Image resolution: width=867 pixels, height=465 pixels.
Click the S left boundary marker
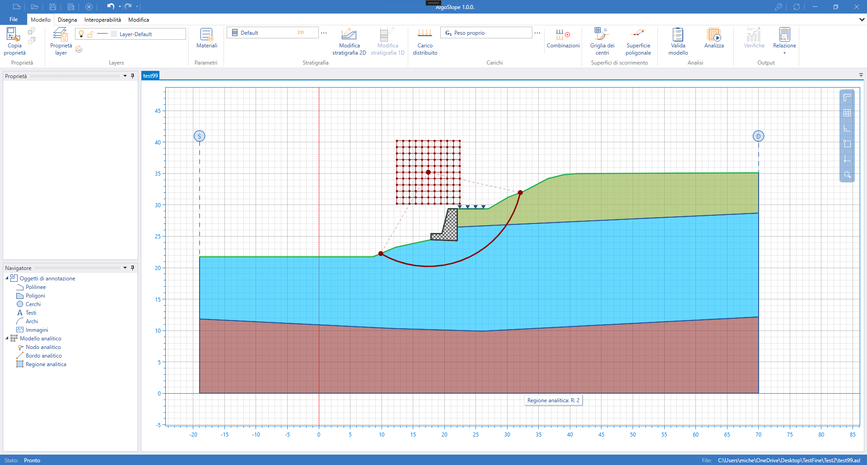pos(199,136)
